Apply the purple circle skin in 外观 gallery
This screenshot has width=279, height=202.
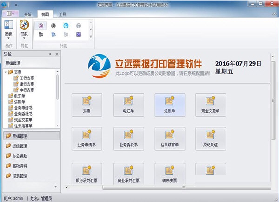(x=41, y=26)
